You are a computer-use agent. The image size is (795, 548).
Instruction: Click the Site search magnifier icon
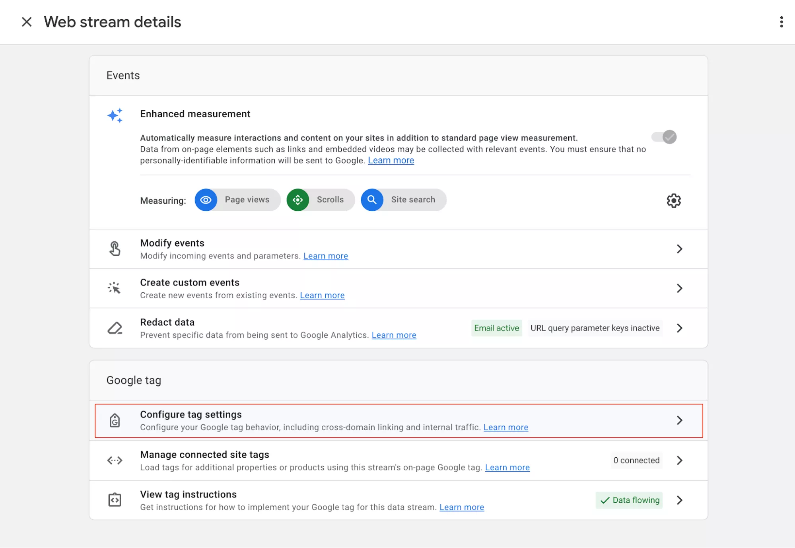click(x=372, y=200)
